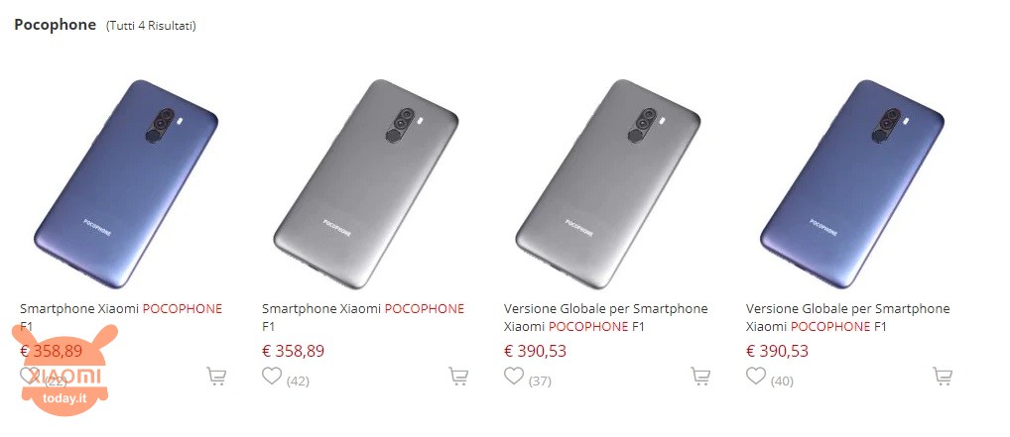This screenshot has height=437, width=1010.
Task: Open third Versione Globale per Smartphone title
Action: [605, 317]
